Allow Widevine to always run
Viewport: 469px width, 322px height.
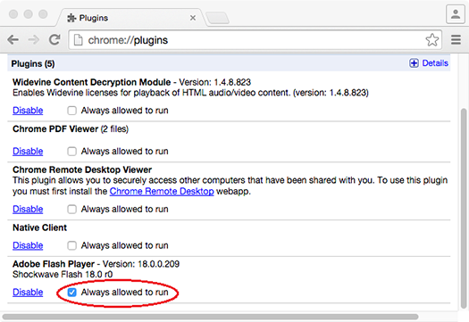tap(71, 111)
